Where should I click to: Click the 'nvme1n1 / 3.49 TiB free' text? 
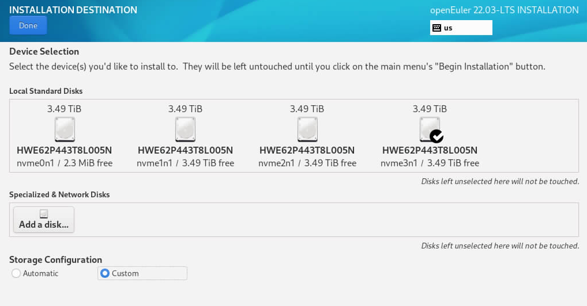coord(185,163)
